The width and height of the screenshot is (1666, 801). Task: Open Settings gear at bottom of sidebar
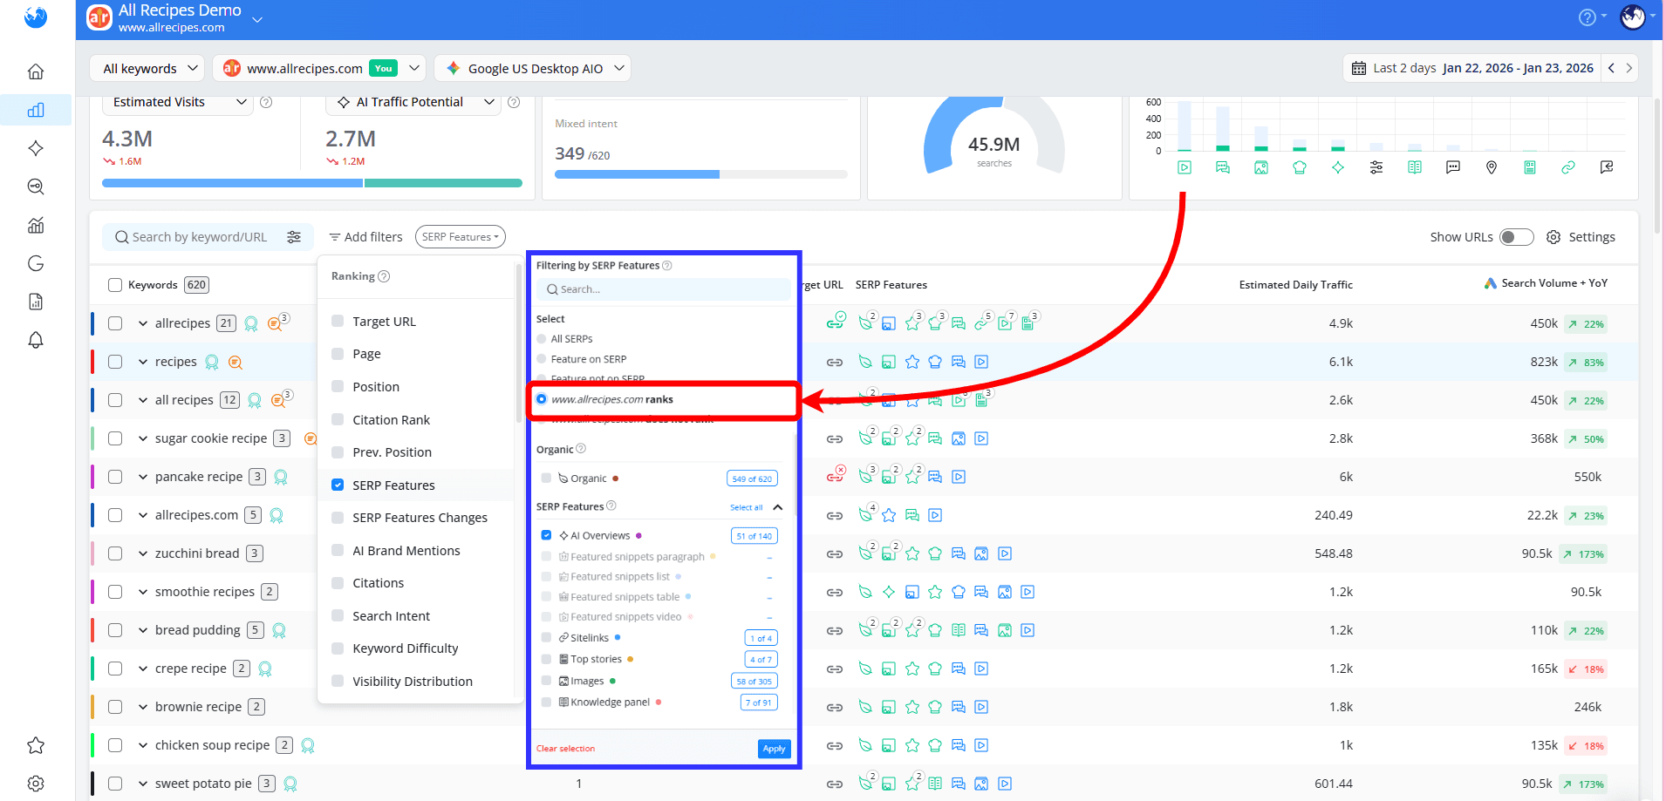[x=36, y=783]
